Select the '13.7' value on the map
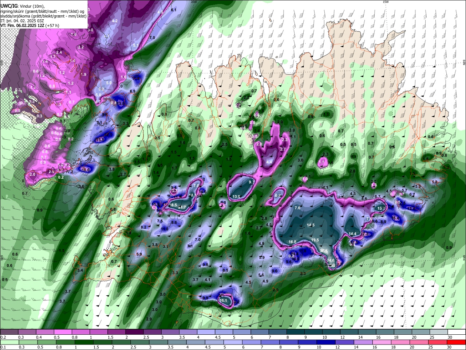 [x=381, y=208]
